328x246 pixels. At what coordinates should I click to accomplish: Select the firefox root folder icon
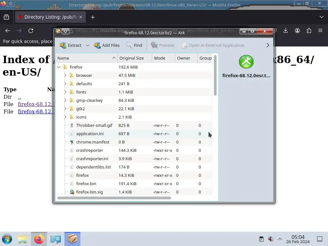(65, 67)
